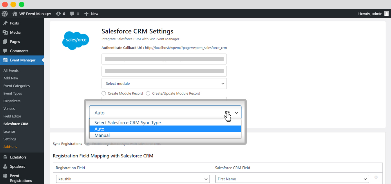Click first blurred credential input field
The image size is (391, 184).
tap(164, 59)
